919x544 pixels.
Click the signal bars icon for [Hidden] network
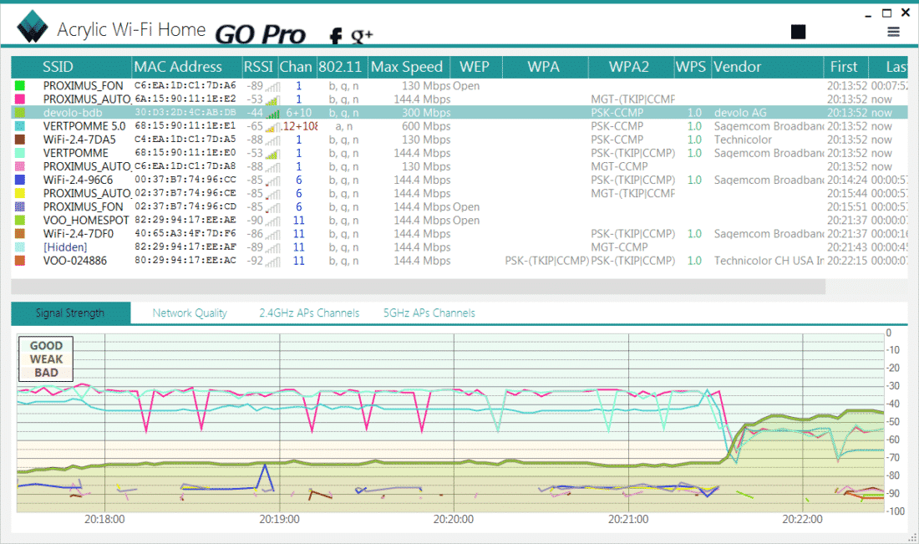point(272,248)
